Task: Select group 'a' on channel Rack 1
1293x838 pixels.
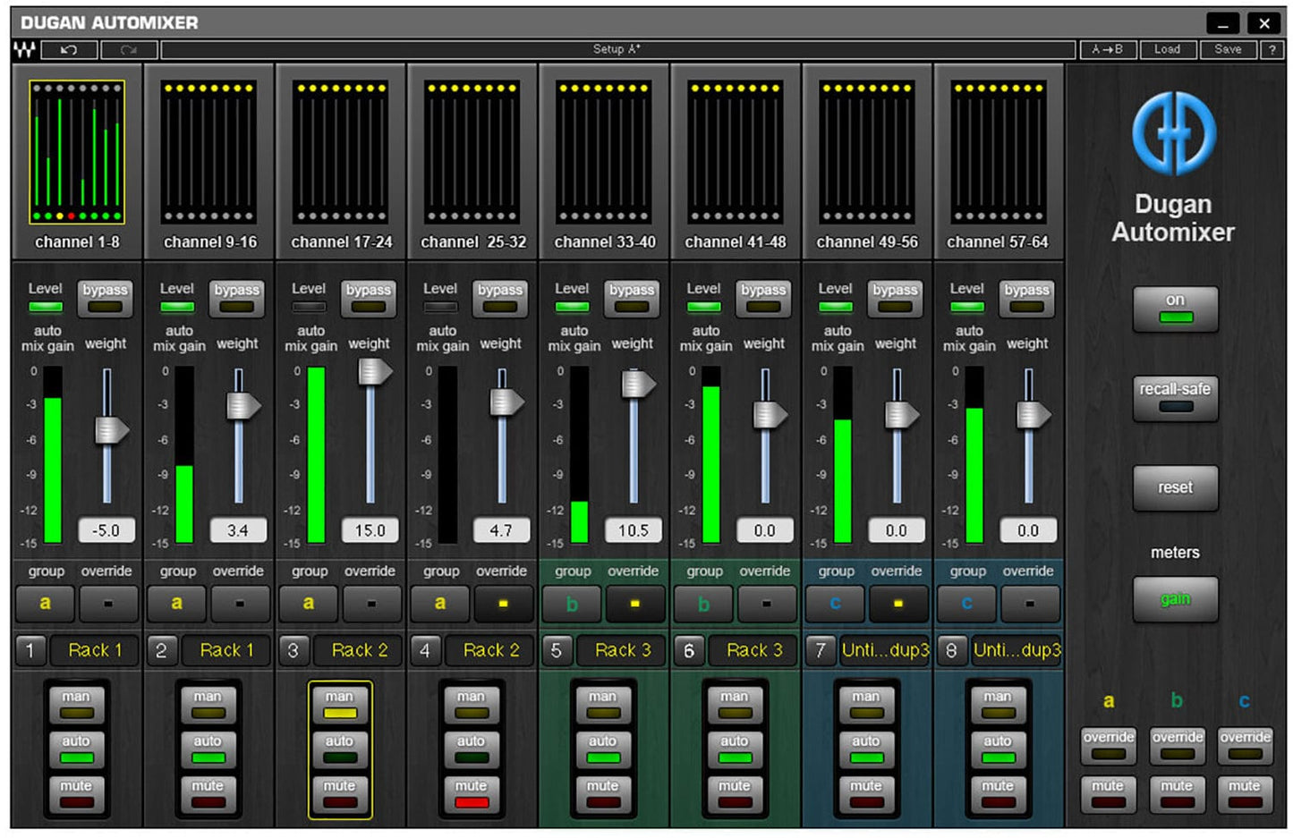Action: pyautogui.click(x=45, y=604)
